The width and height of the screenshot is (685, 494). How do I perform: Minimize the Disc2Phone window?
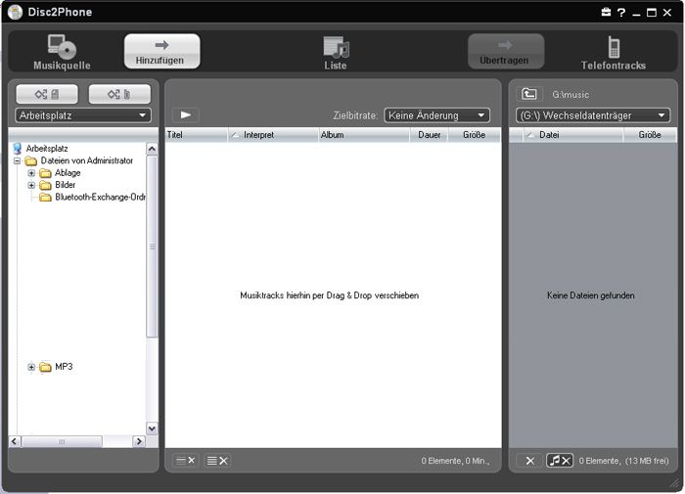pyautogui.click(x=636, y=13)
